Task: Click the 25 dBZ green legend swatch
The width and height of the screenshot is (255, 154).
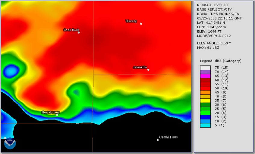Action: tap(205, 109)
